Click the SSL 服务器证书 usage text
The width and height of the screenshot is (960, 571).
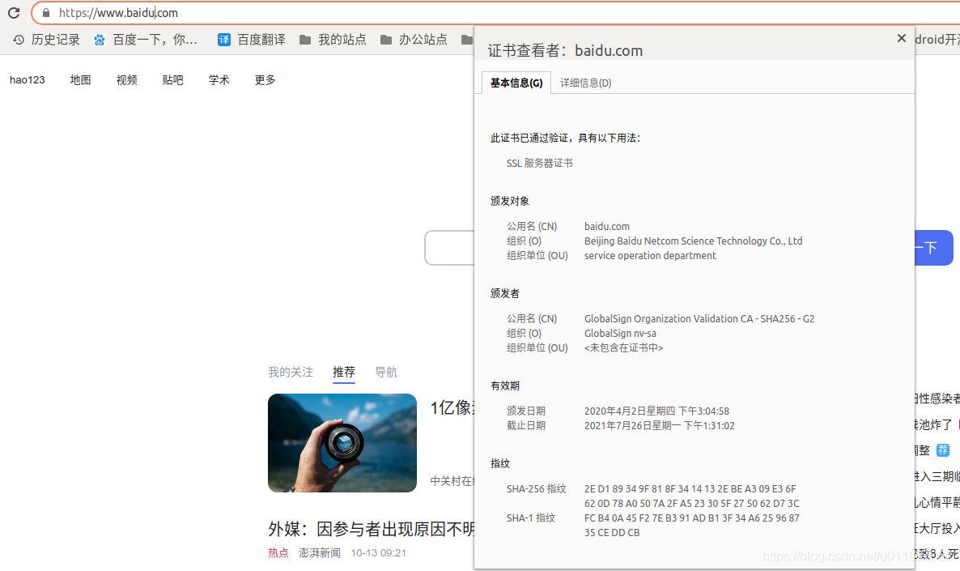(539, 163)
